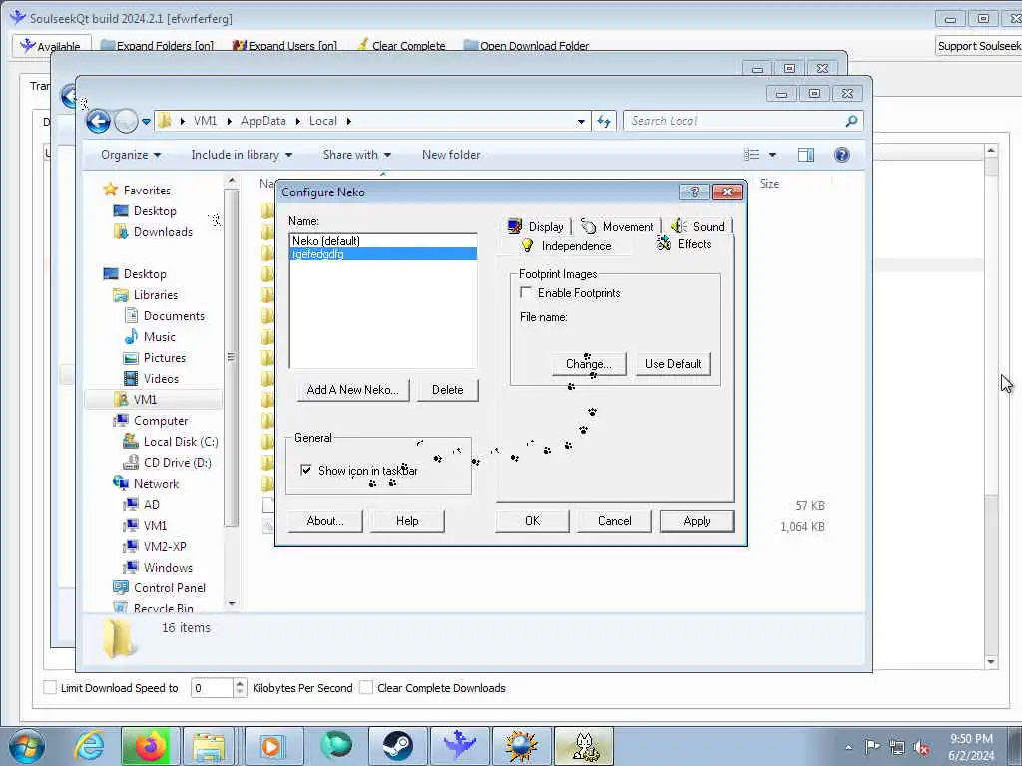Delete the selected Neko
1022x766 pixels.
[x=448, y=390]
